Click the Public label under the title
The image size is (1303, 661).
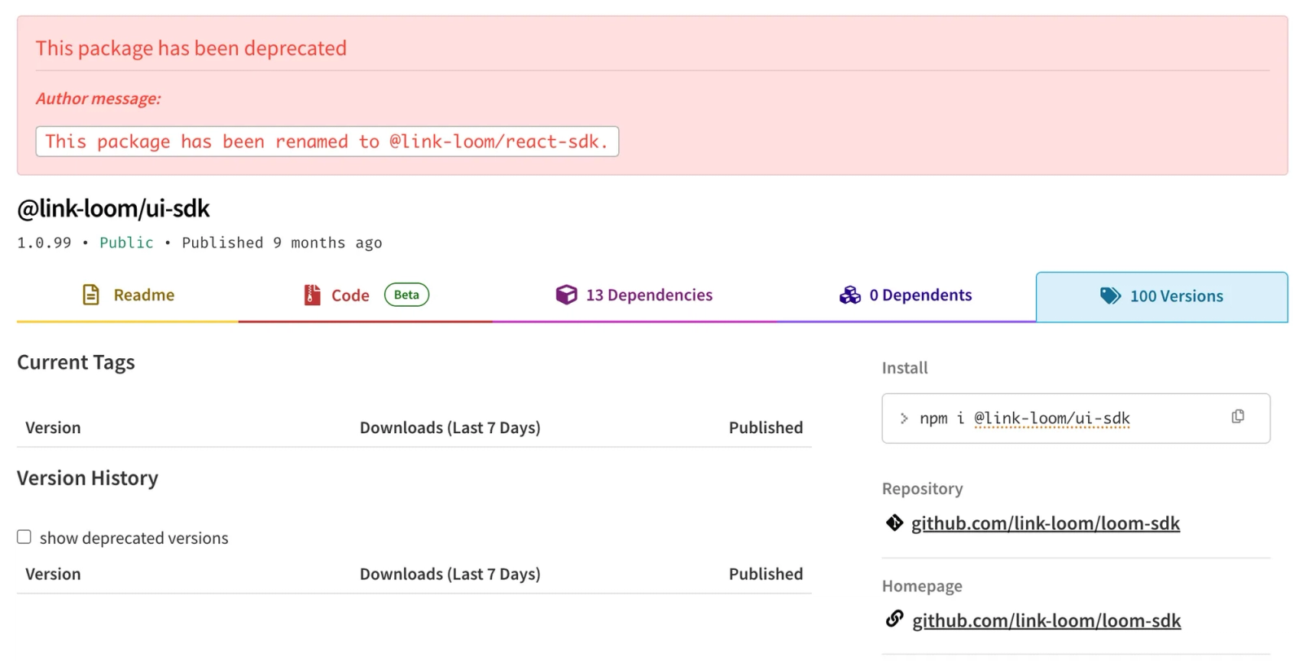pos(126,243)
